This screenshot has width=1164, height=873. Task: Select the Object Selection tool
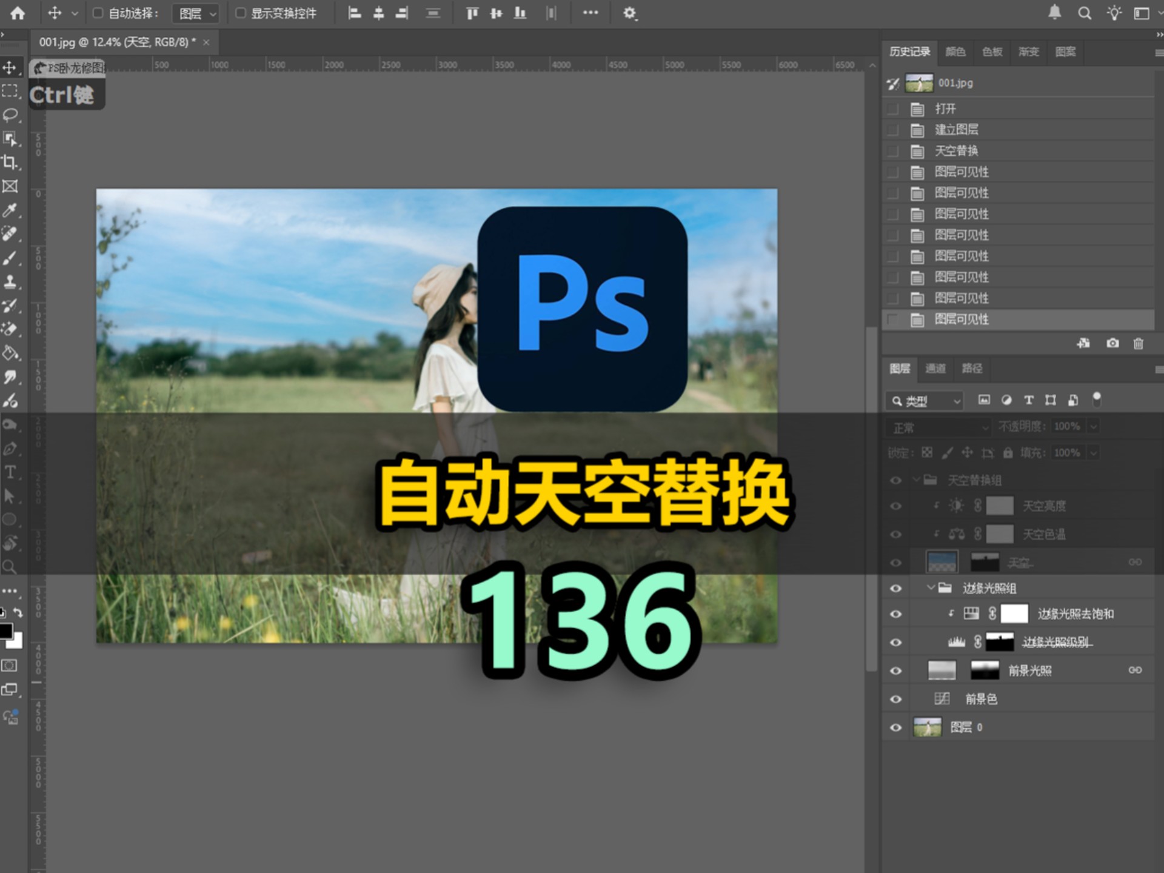[x=10, y=139]
